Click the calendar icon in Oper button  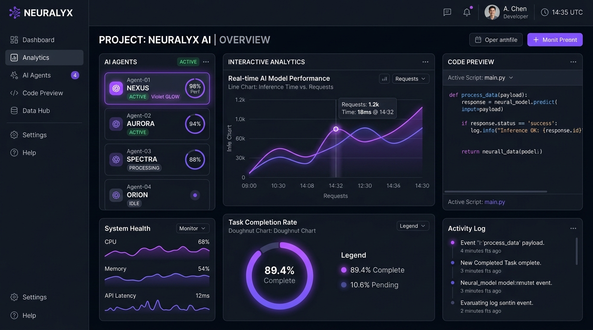click(x=478, y=40)
